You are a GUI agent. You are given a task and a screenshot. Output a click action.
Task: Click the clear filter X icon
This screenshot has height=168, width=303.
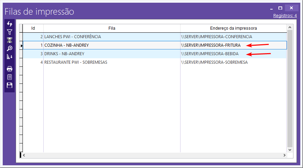[x=10, y=40]
